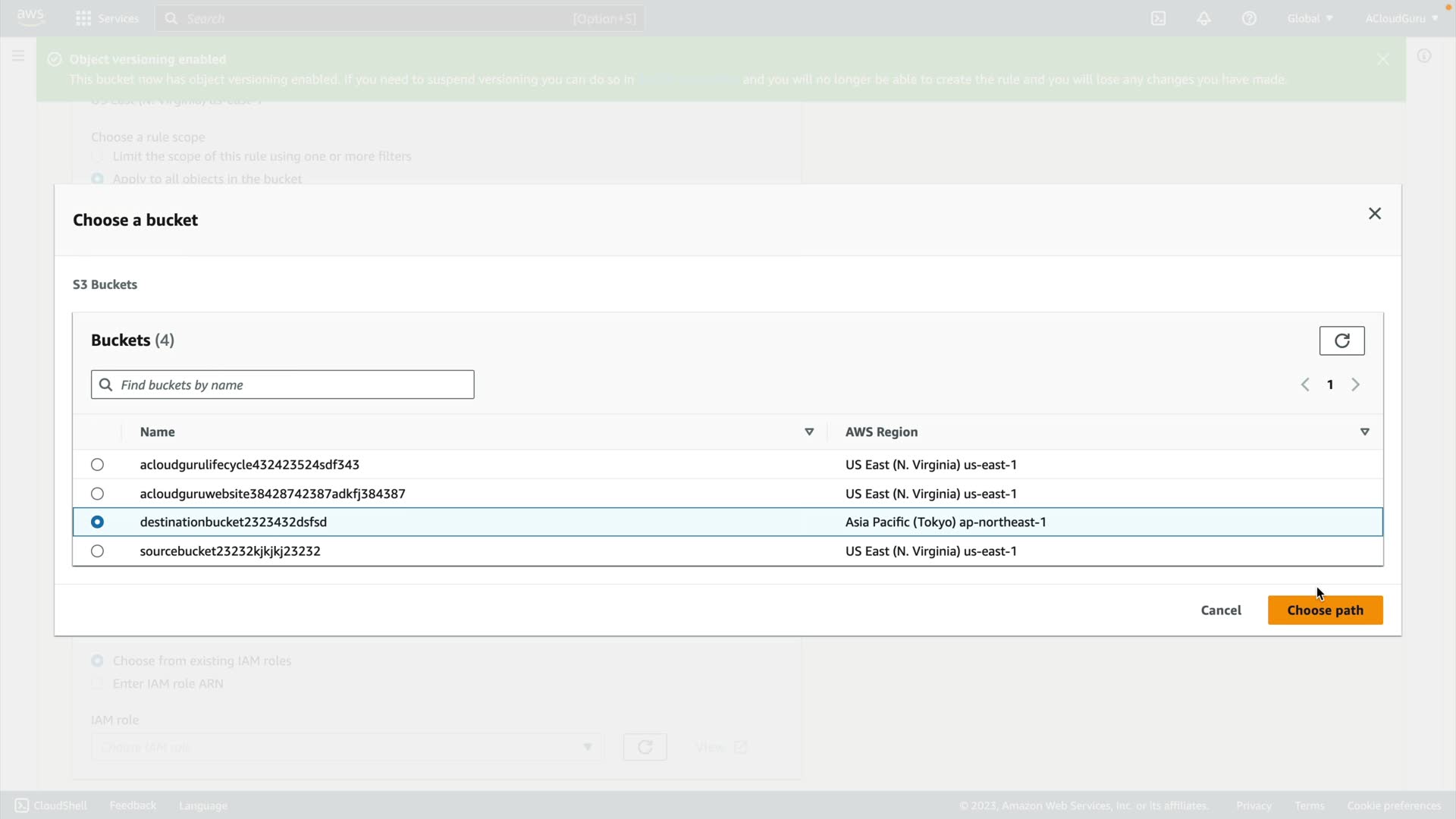Click the refresh buckets icon button
The height and width of the screenshot is (819, 1456).
(1341, 340)
